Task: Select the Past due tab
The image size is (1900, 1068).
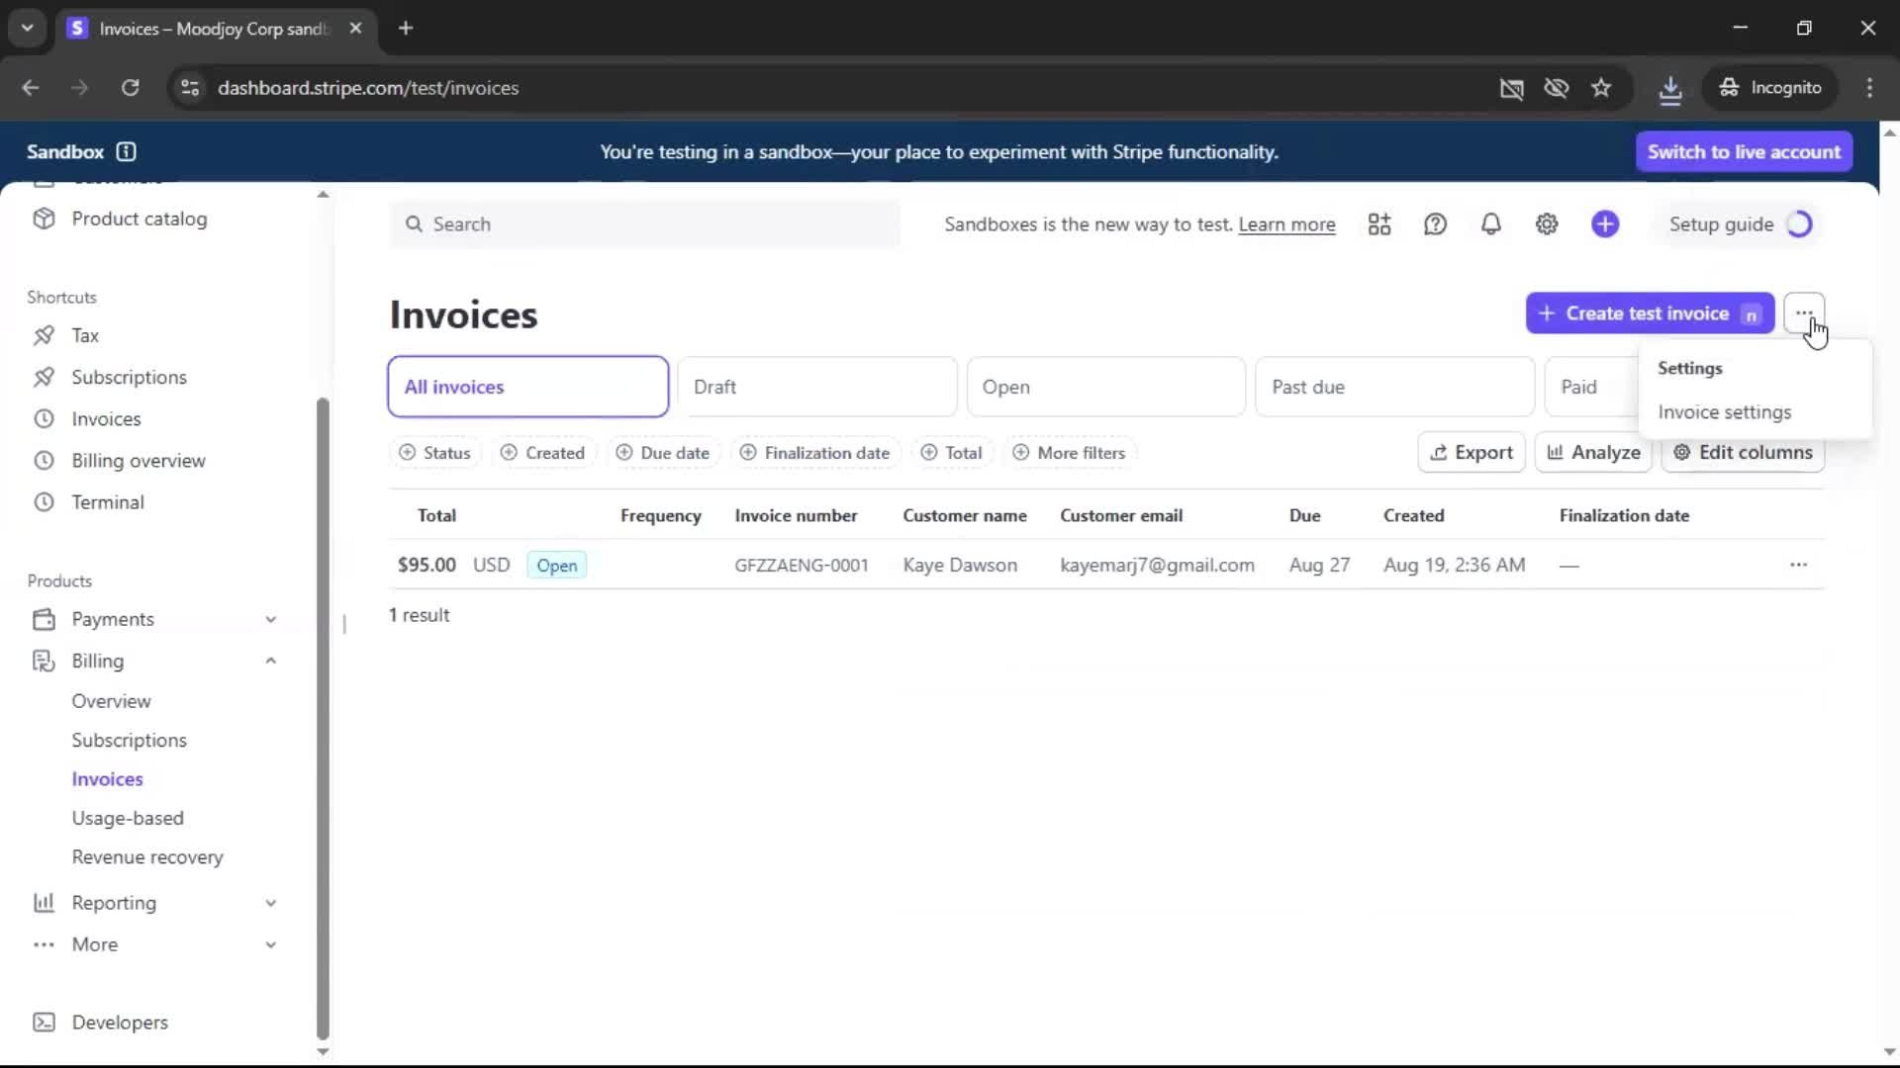Action: coord(1394,387)
